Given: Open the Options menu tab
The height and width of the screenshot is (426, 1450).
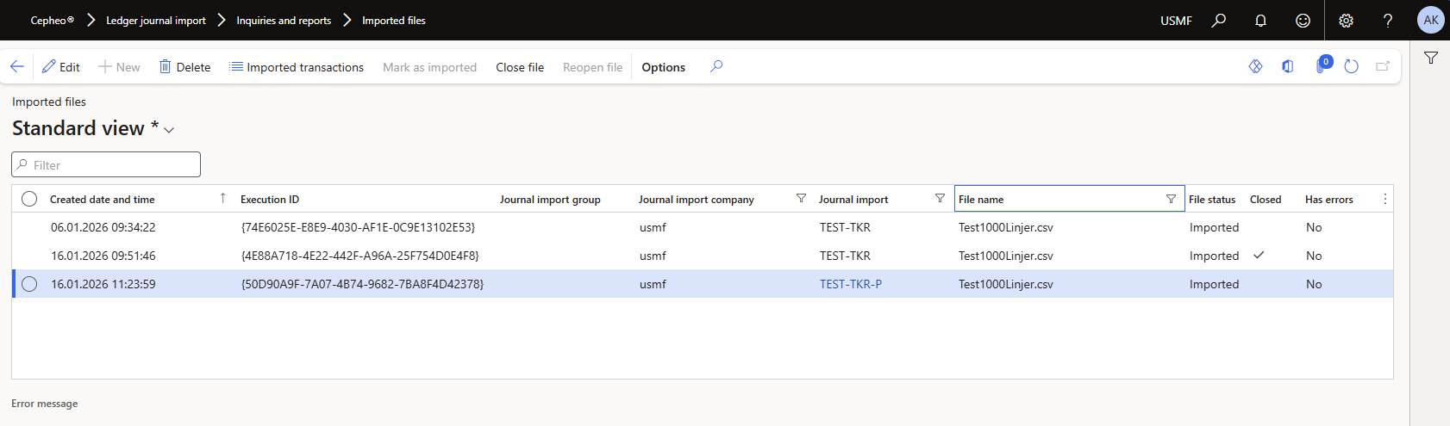Looking at the screenshot, I should point(663,67).
